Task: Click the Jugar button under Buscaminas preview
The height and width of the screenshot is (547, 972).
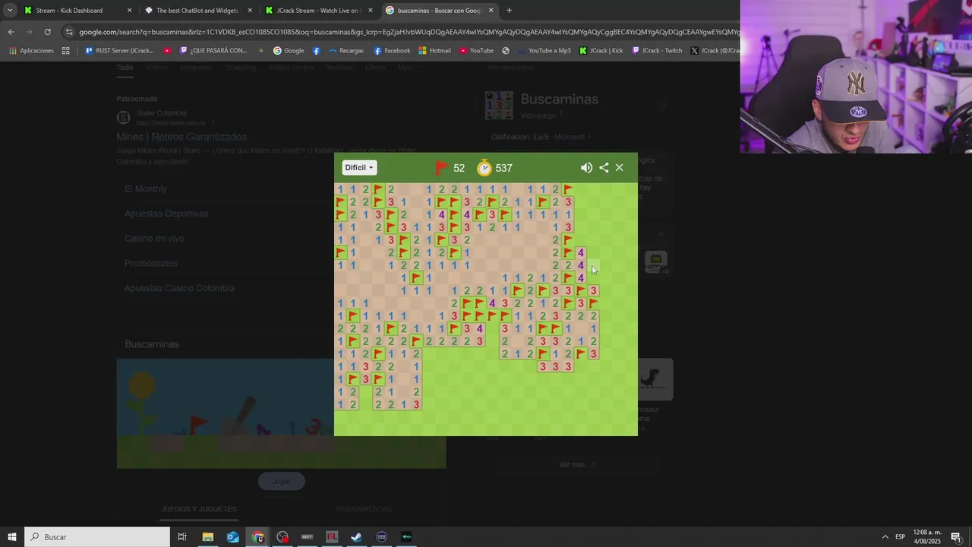Action: (281, 481)
